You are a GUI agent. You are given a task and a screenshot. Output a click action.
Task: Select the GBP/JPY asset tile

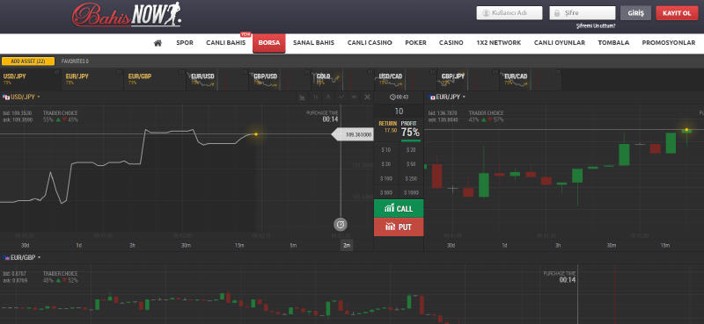tap(467, 80)
